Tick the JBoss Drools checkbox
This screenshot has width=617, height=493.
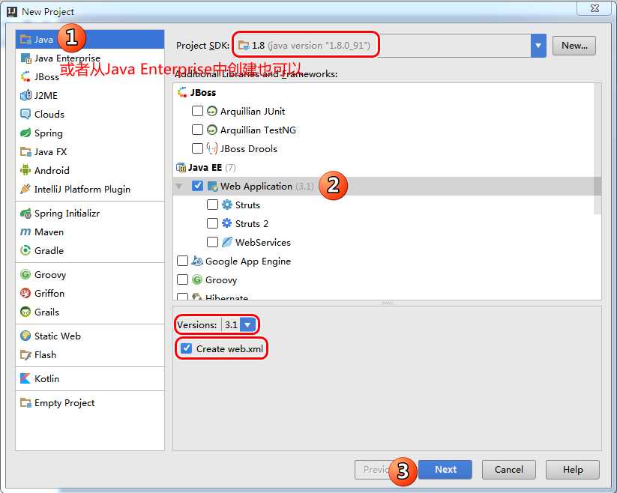(197, 148)
